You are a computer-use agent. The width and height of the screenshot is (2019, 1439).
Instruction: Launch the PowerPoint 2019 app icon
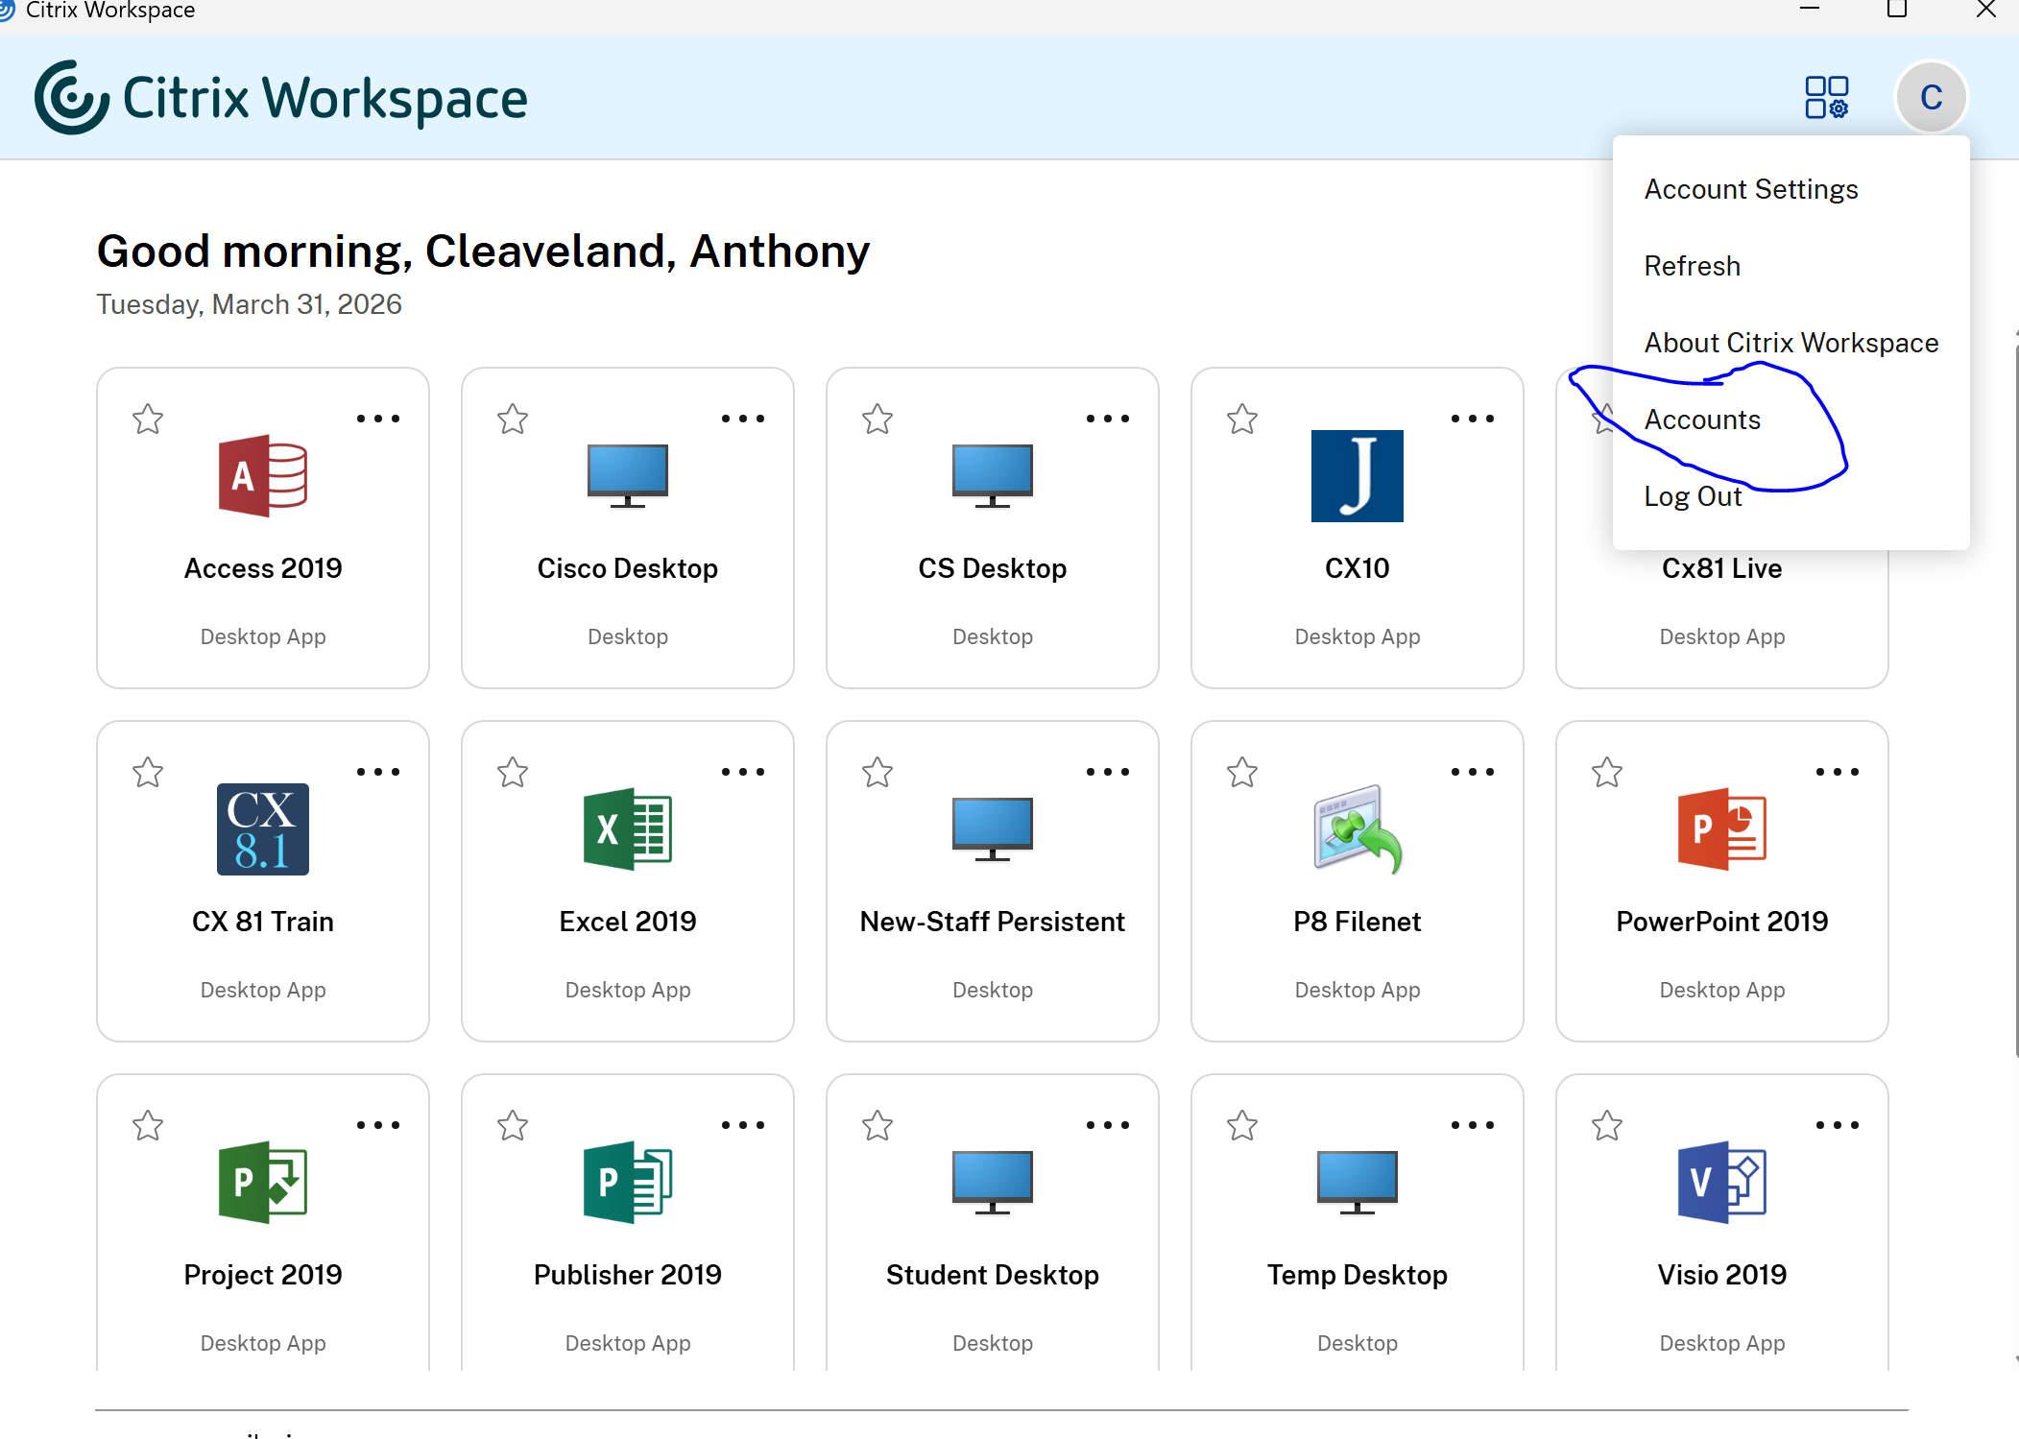pos(1721,828)
